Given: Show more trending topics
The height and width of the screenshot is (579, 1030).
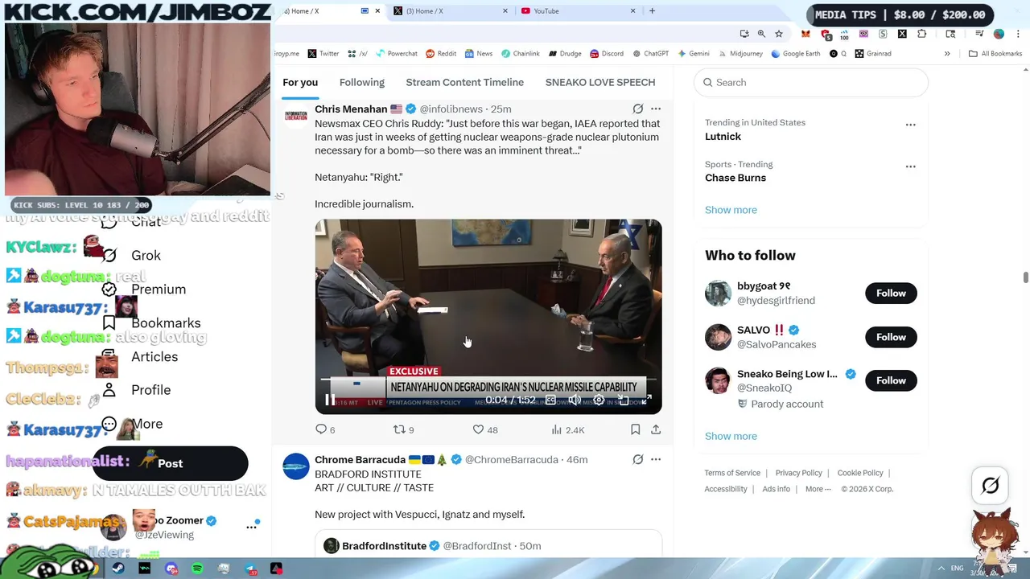Looking at the screenshot, I should pyautogui.click(x=731, y=210).
